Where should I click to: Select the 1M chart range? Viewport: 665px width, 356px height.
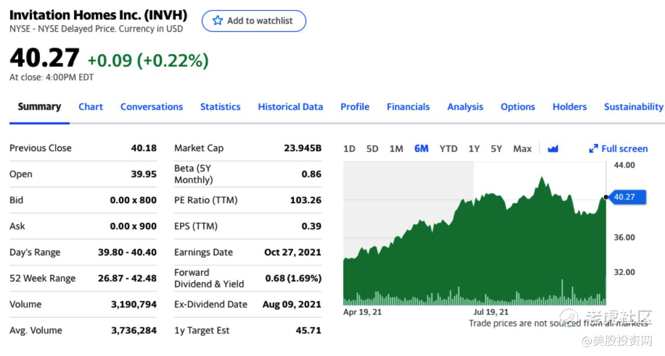pos(396,149)
